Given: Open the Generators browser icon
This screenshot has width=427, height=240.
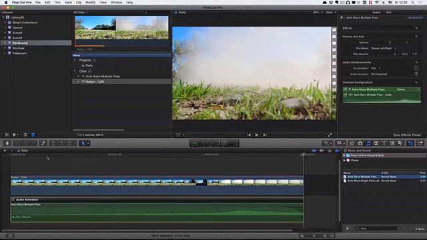Looking at the screenshot, I should click(x=392, y=143).
